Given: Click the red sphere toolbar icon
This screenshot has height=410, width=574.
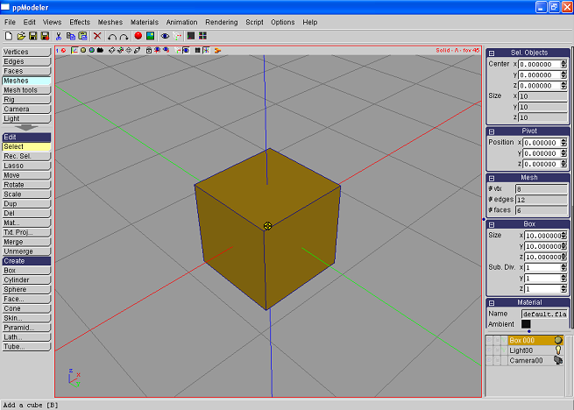Looking at the screenshot, I should pos(138,36).
